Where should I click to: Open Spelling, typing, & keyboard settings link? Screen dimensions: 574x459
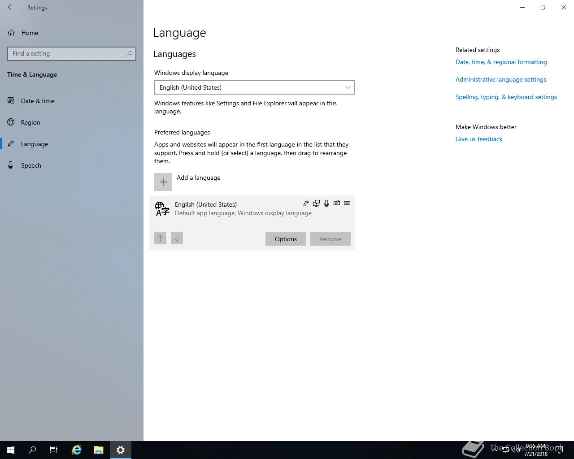click(506, 97)
